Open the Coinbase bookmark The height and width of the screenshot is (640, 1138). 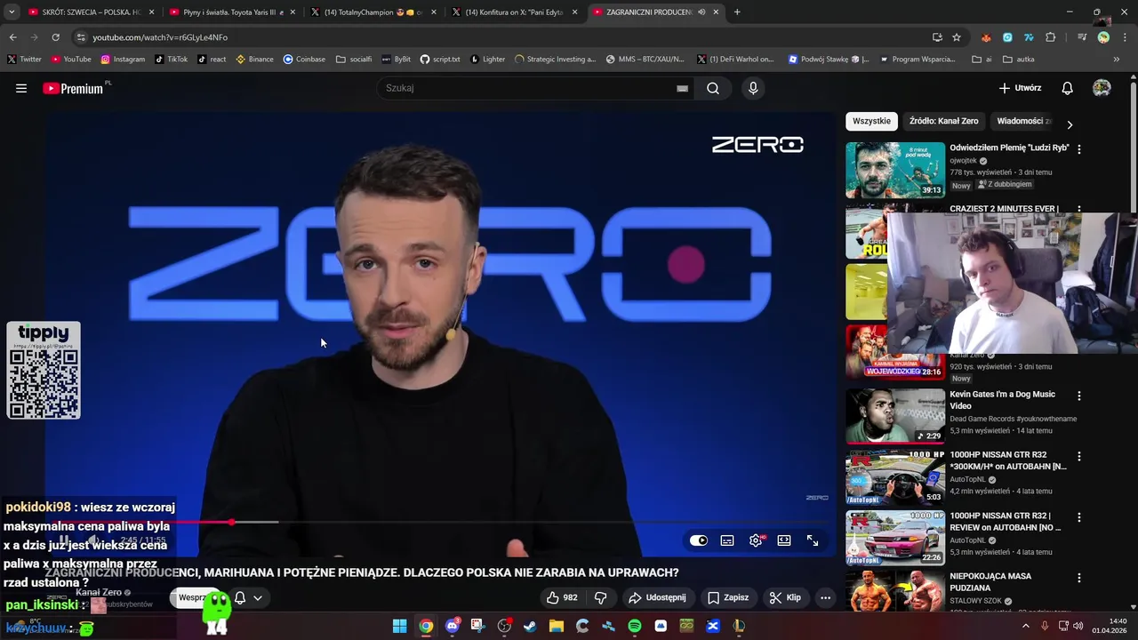304,59
